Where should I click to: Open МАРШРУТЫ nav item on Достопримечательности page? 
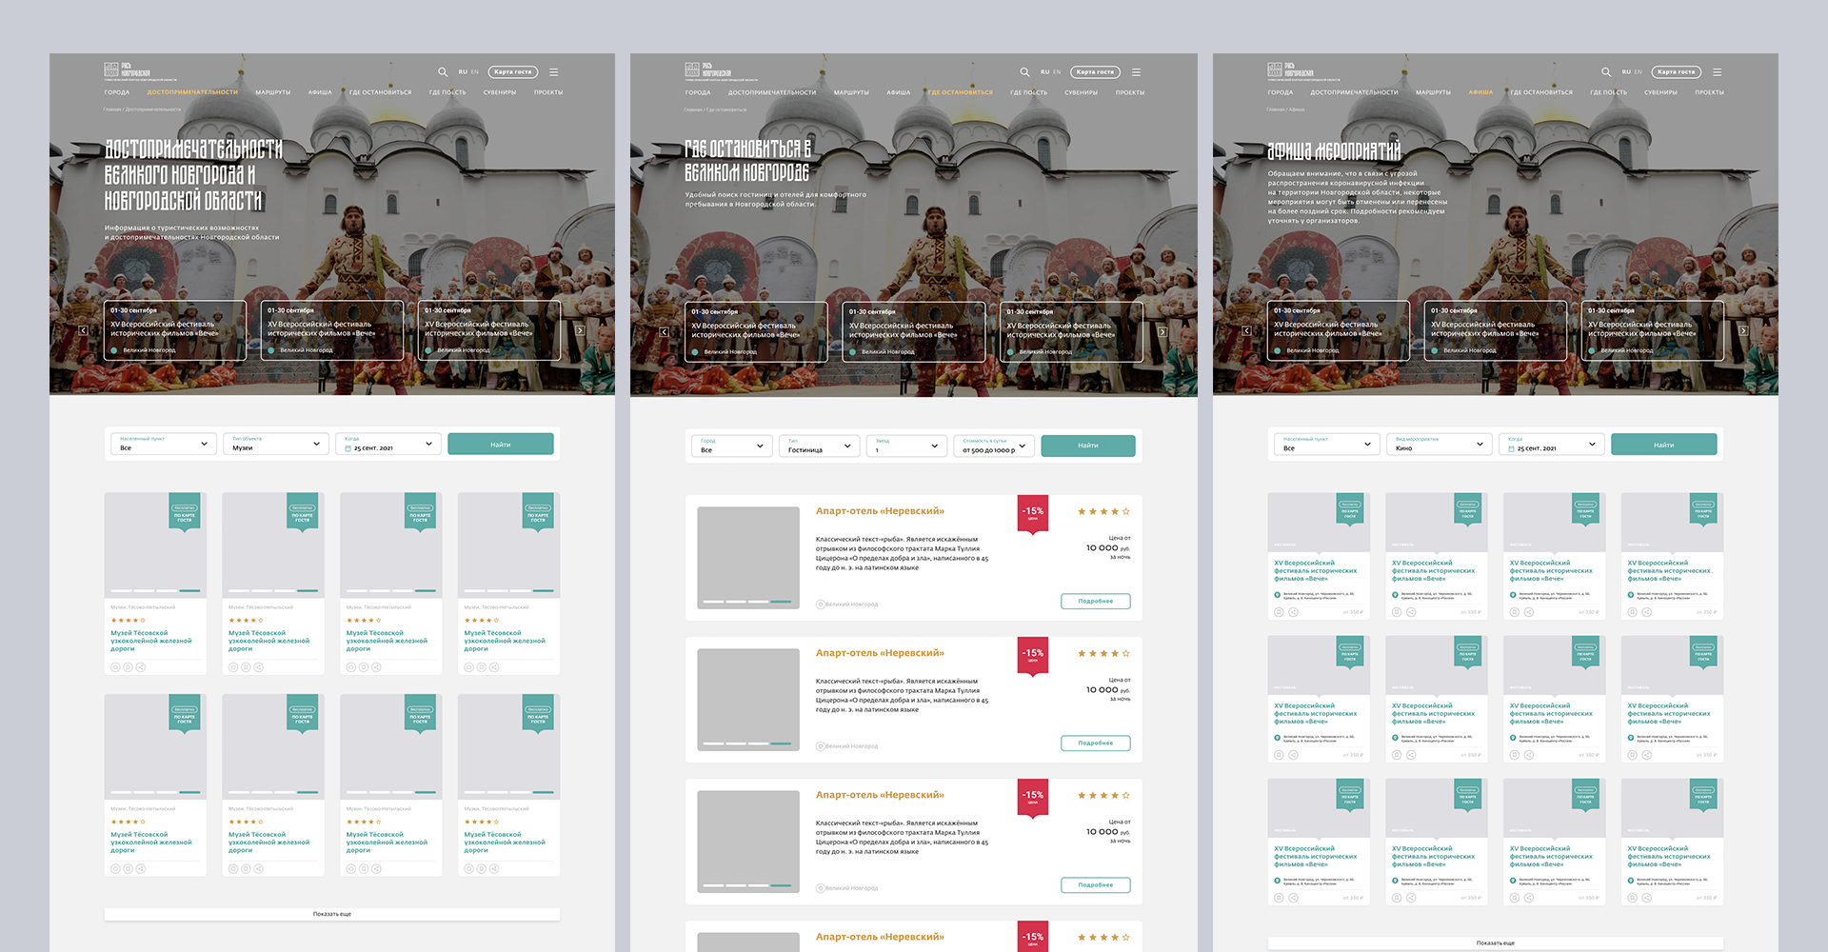click(x=273, y=92)
